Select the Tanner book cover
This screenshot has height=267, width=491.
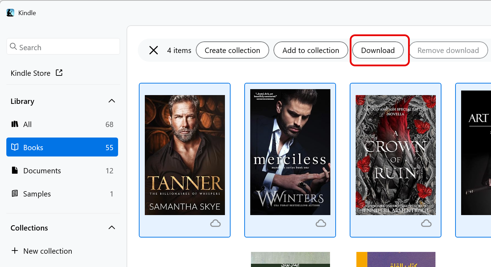[x=185, y=155]
